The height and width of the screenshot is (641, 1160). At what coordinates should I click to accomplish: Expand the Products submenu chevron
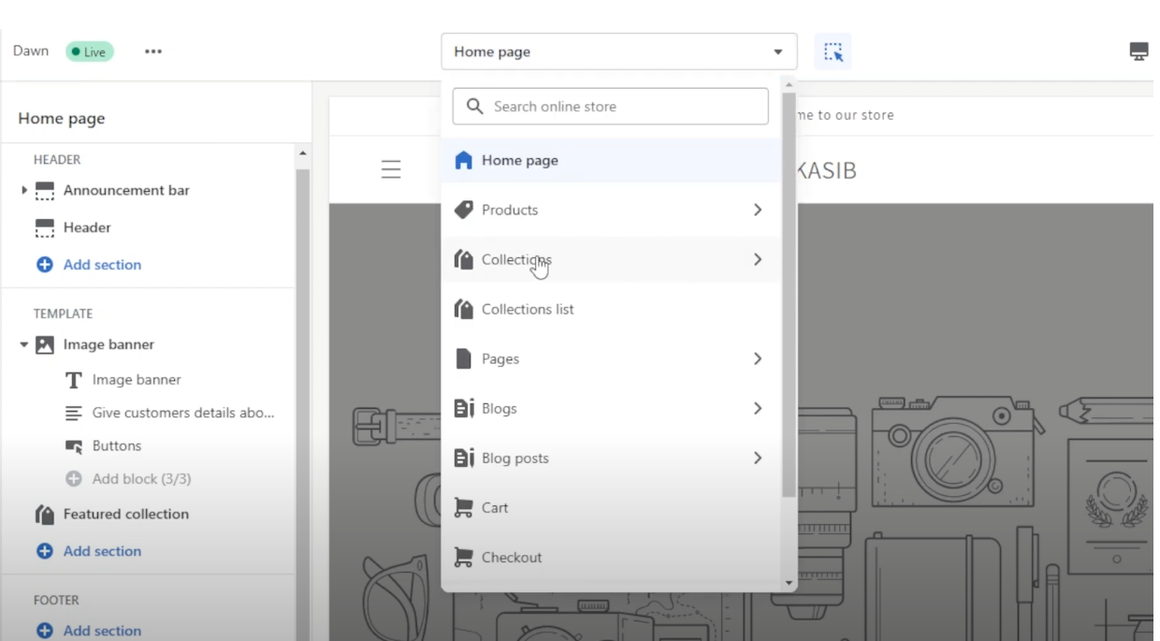[x=758, y=210]
